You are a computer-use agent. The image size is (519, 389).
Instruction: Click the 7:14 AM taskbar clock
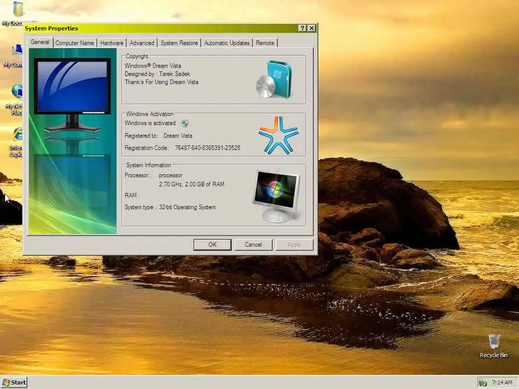[502, 383]
